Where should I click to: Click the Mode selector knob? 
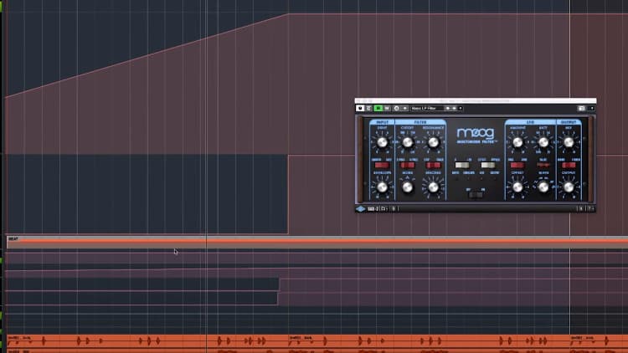[x=407, y=187]
